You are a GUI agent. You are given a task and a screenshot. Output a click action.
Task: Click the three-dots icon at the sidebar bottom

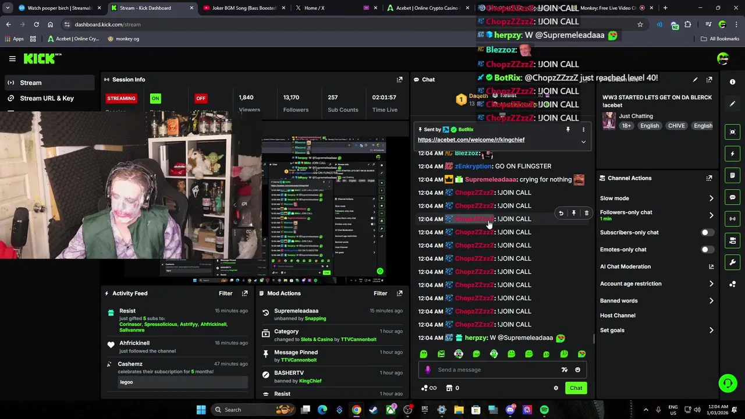click(733, 284)
